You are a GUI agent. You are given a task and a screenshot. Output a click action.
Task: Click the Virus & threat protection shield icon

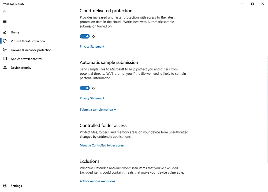5,41
